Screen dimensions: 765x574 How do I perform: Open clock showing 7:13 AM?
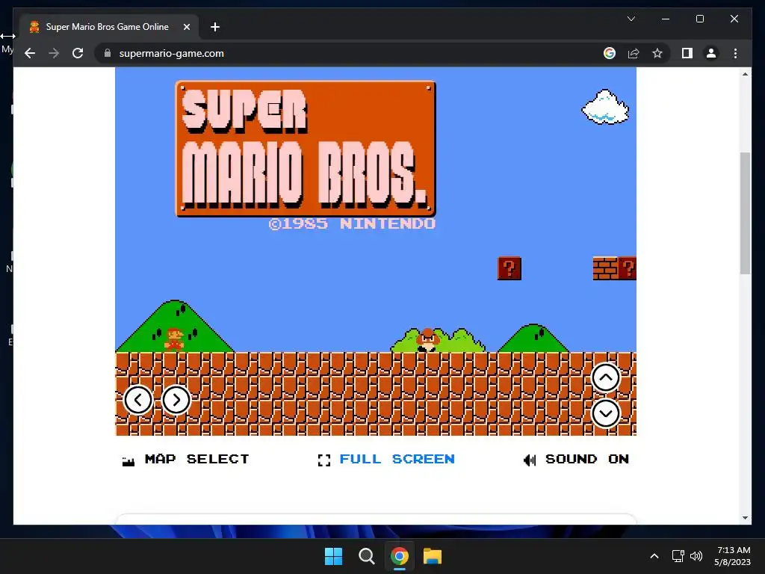click(732, 556)
